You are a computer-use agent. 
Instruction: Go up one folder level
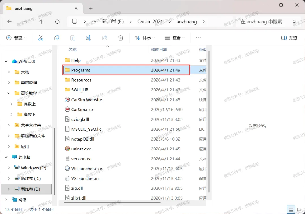point(41,21)
